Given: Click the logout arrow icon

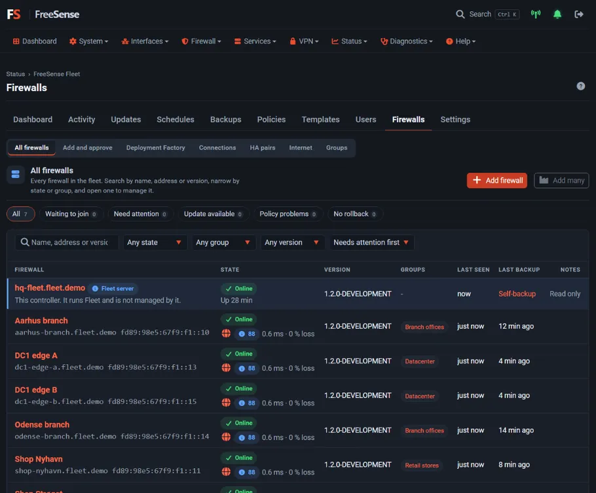Looking at the screenshot, I should pyautogui.click(x=578, y=14).
